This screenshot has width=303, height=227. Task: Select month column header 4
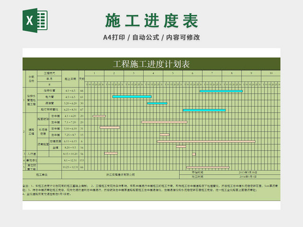[153, 73]
